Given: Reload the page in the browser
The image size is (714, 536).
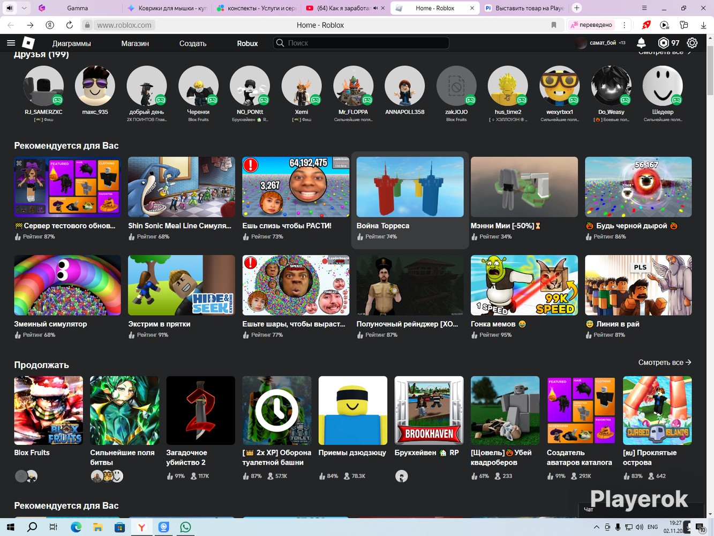Looking at the screenshot, I should 69,25.
